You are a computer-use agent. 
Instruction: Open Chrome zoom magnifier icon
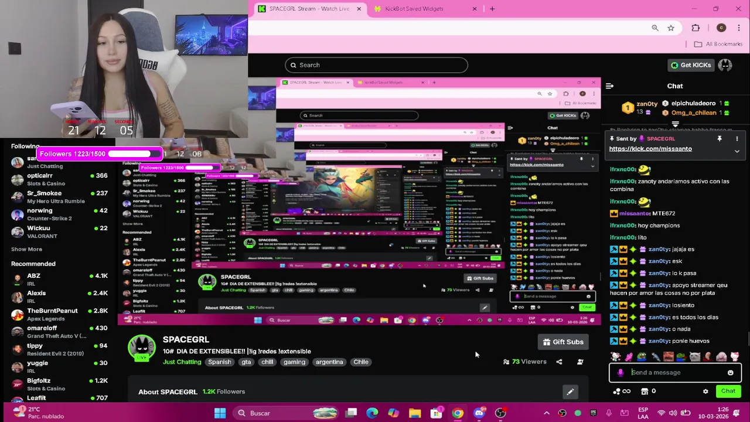pos(655,28)
